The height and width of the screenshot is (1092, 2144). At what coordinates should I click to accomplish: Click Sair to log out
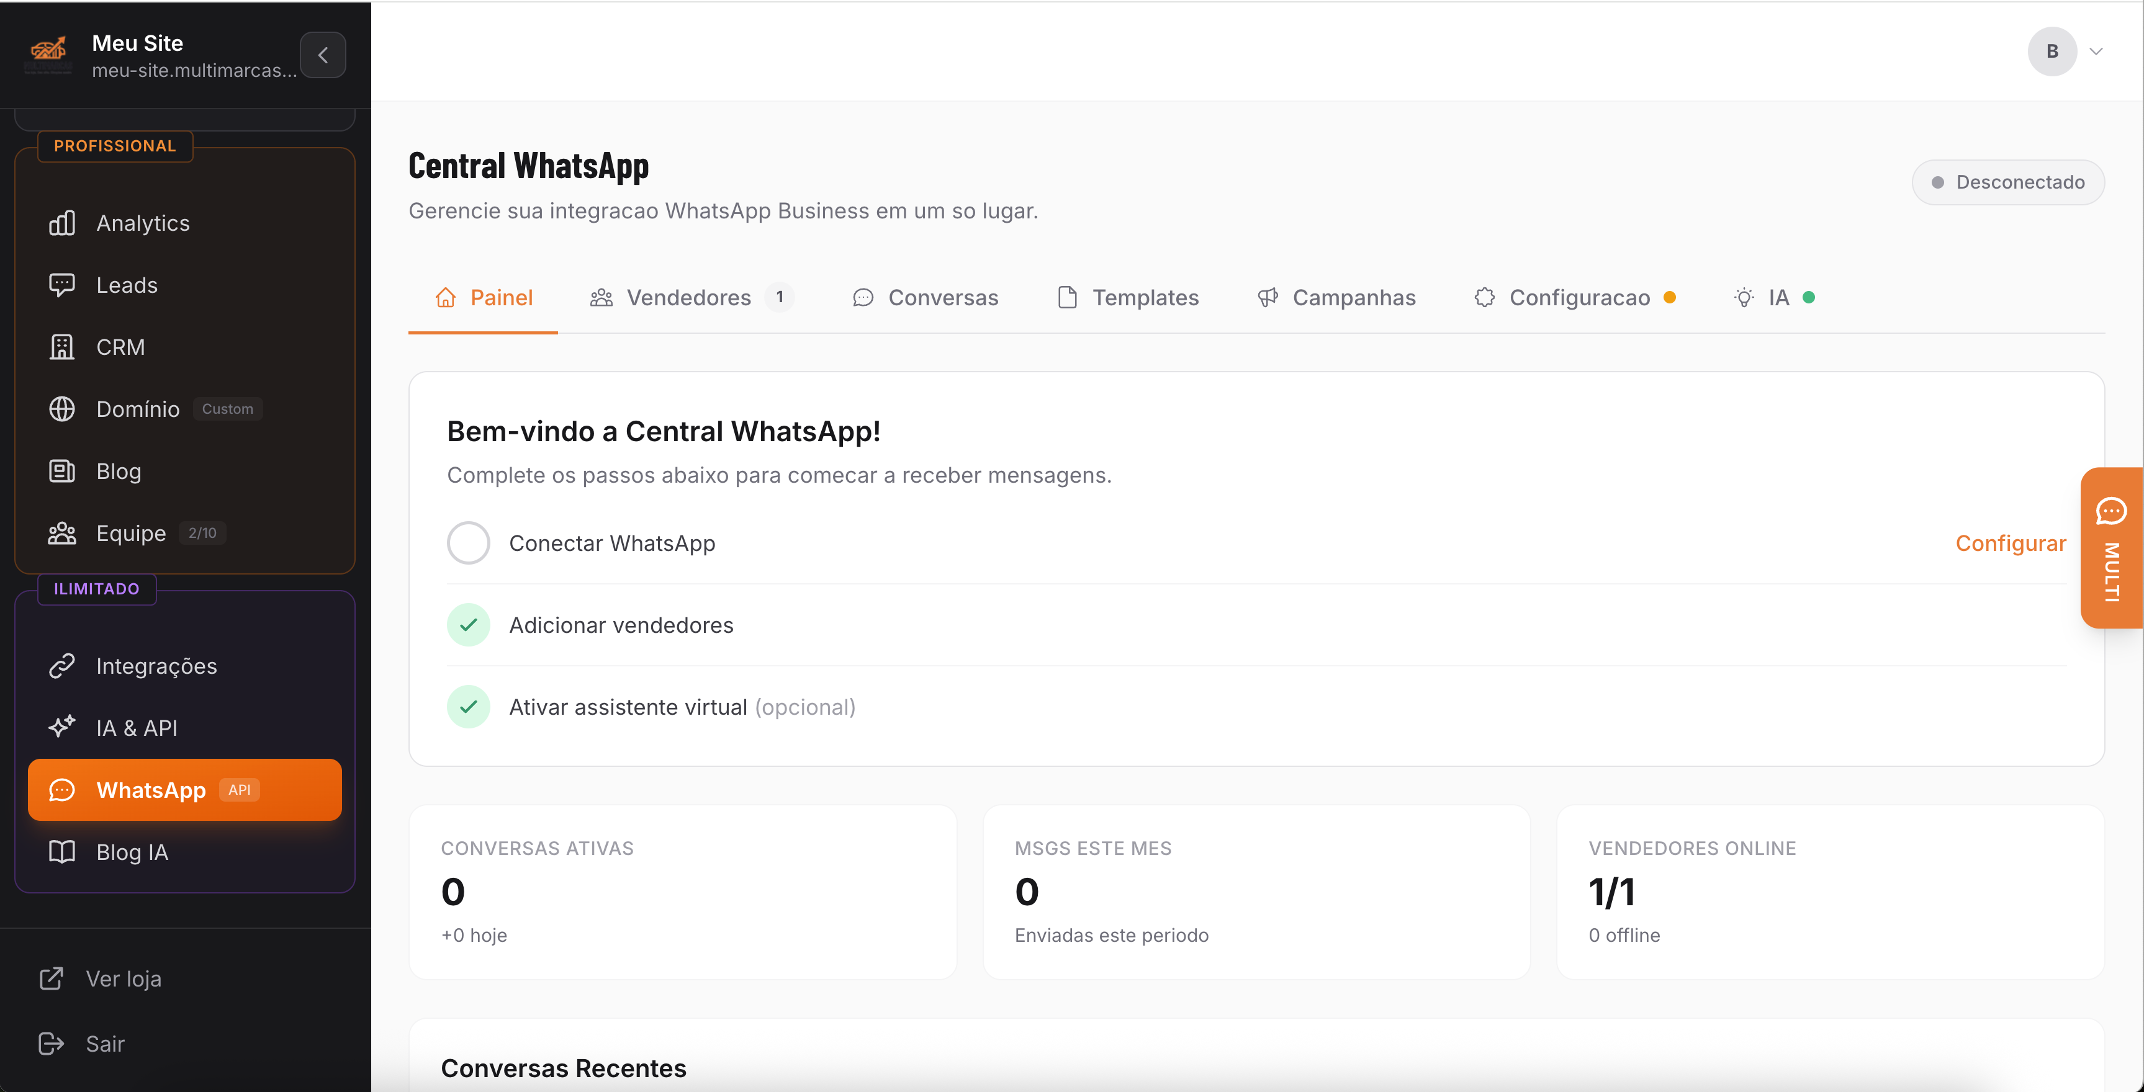click(x=105, y=1044)
